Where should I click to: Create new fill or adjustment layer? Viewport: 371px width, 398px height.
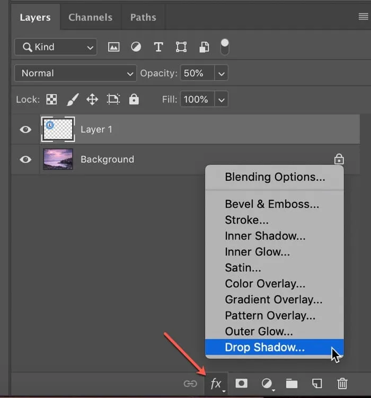point(267,383)
